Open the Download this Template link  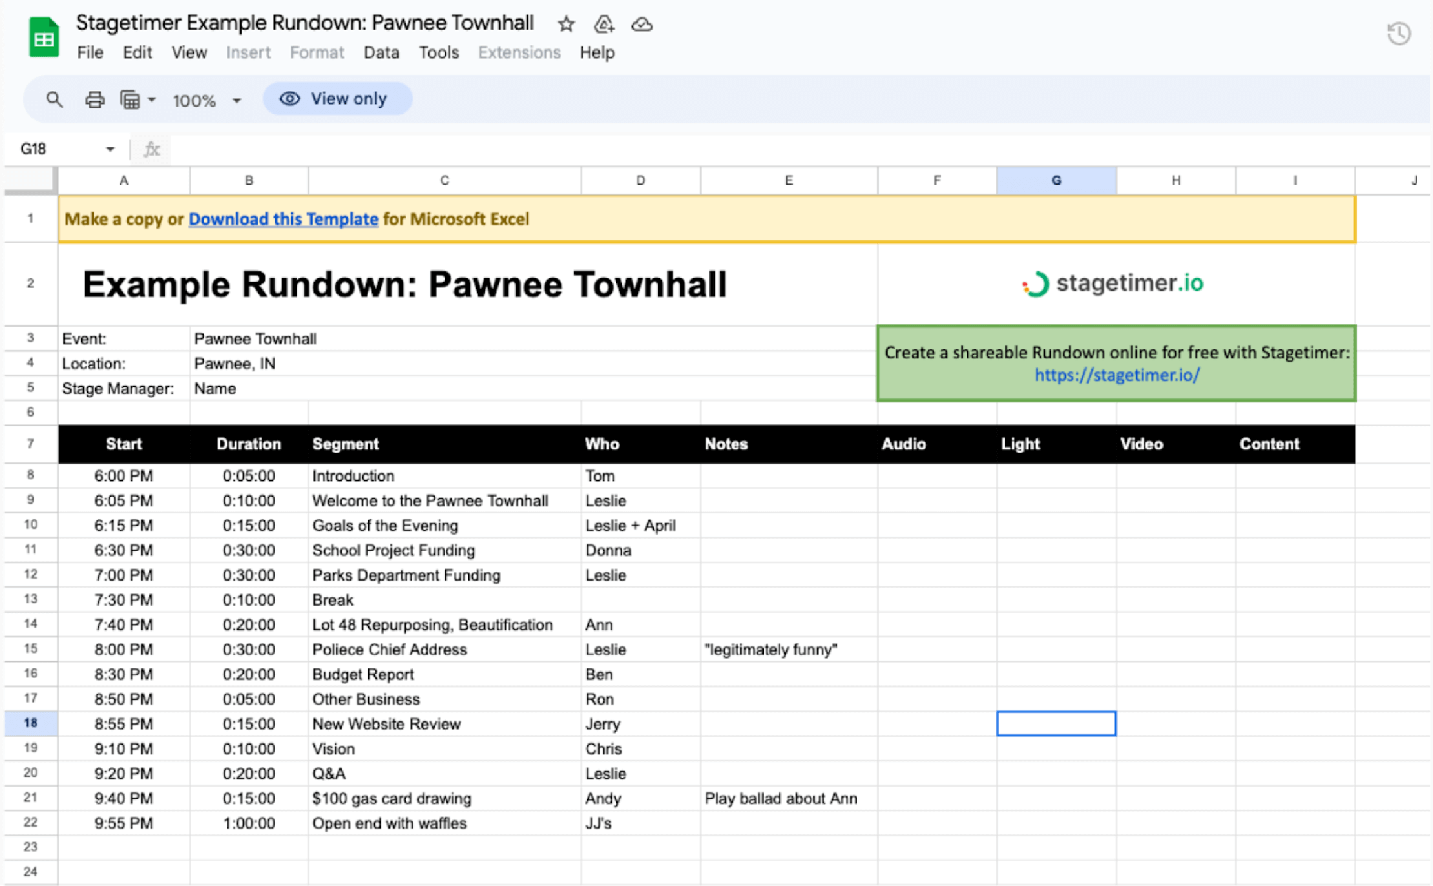pos(283,219)
